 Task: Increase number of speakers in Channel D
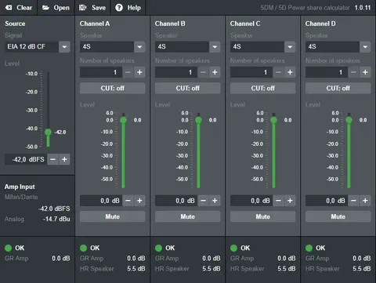(x=365, y=72)
